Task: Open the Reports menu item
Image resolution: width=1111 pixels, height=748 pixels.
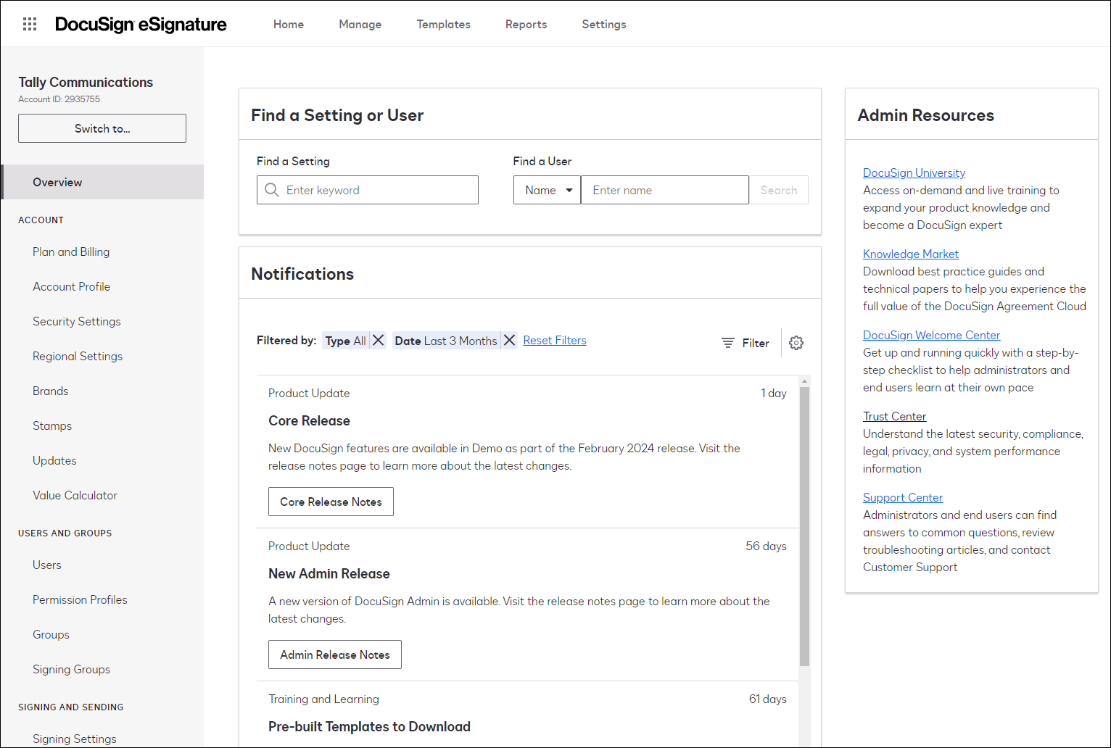Action: point(526,24)
